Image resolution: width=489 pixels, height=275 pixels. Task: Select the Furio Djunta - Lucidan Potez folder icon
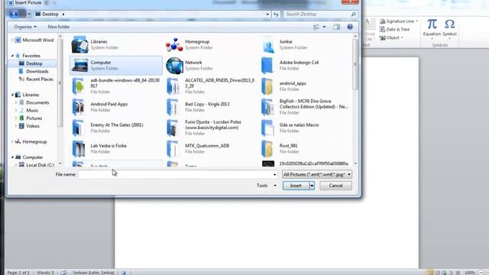click(173, 128)
